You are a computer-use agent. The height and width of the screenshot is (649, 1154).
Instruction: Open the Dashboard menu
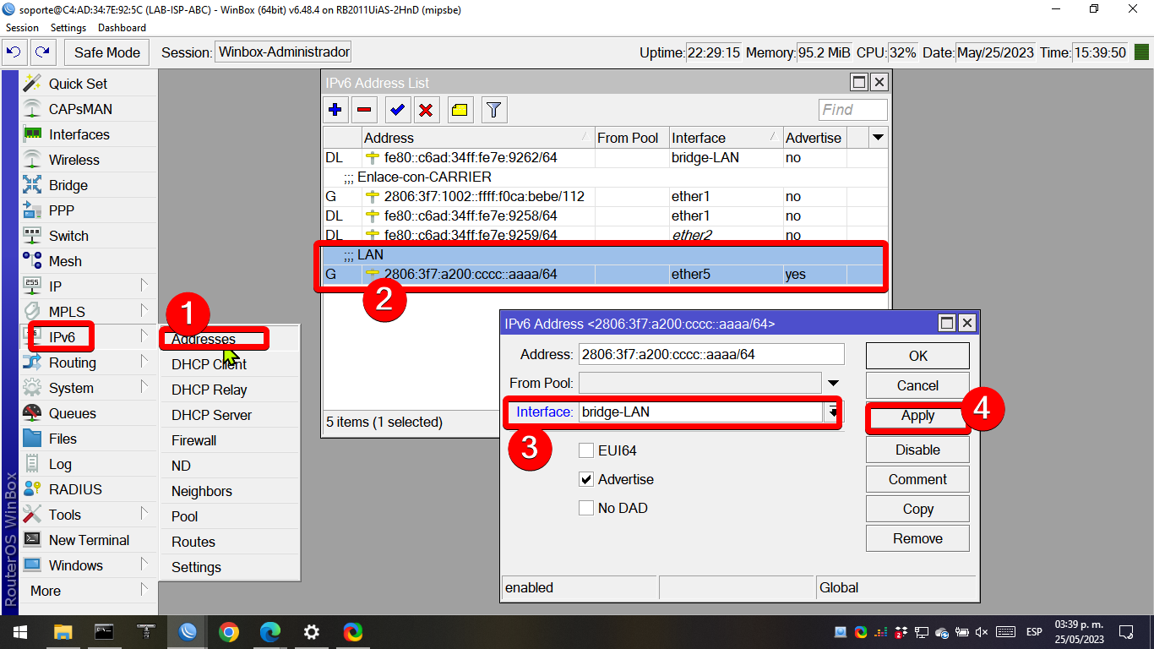pos(121,27)
